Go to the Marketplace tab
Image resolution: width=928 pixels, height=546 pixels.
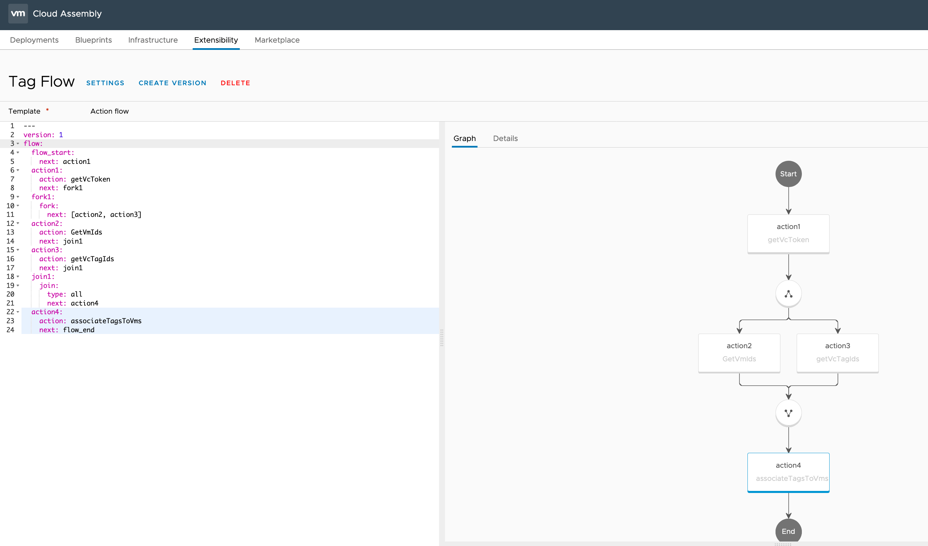277,40
